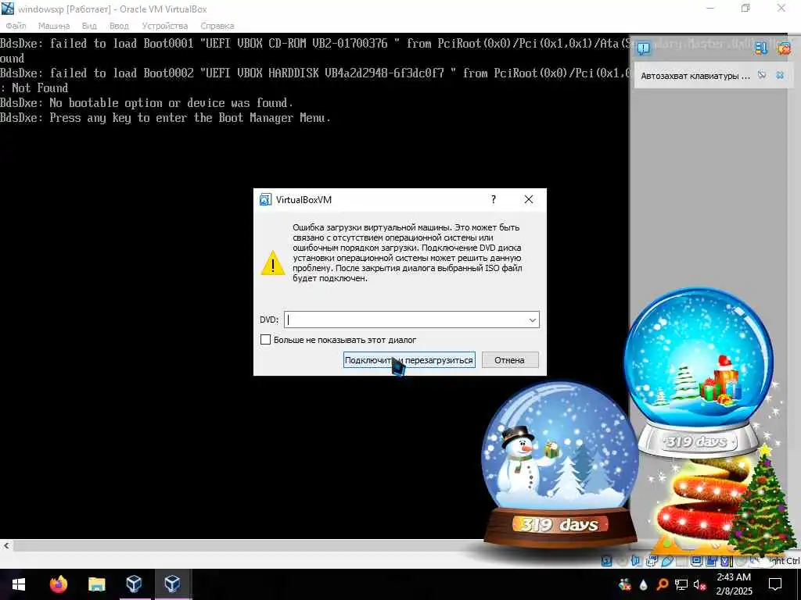Click the Right Ctrl host key indicator
The width and height of the screenshot is (801, 600).
click(784, 561)
